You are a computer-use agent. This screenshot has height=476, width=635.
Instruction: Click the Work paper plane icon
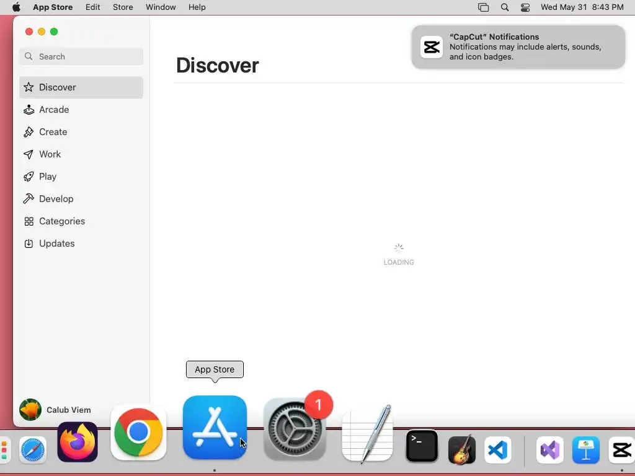coord(29,154)
